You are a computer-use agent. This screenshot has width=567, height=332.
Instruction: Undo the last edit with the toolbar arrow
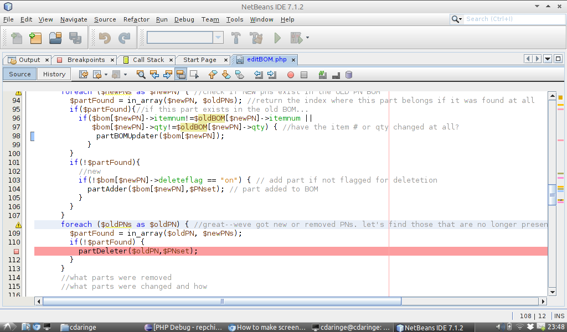105,38
